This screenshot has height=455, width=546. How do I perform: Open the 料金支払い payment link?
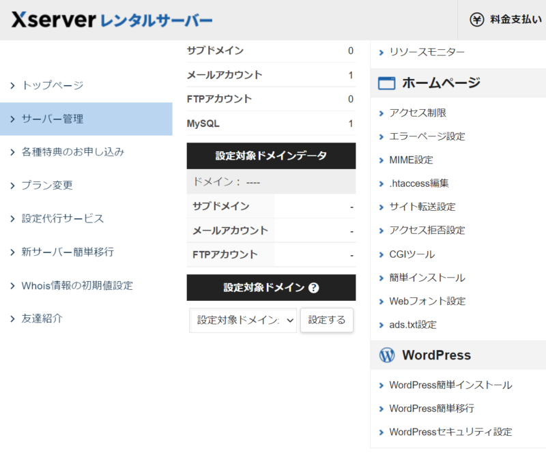(x=516, y=20)
